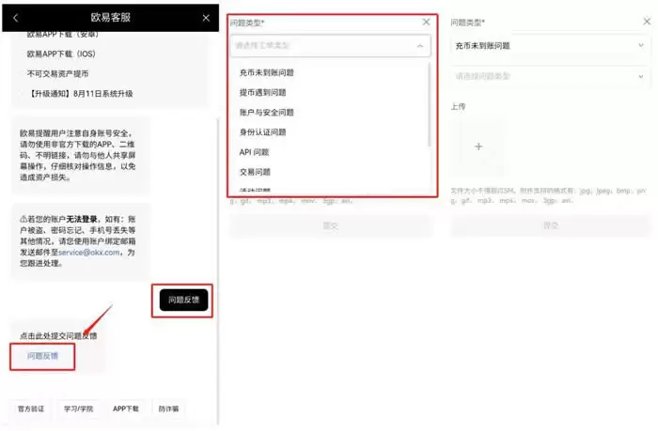Click the dropdown list scrollbar

pyautogui.click(x=430, y=105)
